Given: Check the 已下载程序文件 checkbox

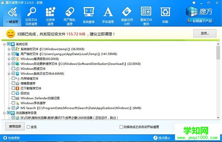Looking at the screenshot, I should tap(13, 88).
